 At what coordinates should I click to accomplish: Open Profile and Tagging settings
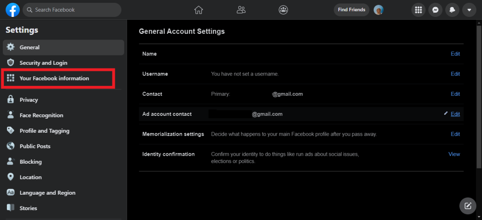pyautogui.click(x=64, y=131)
